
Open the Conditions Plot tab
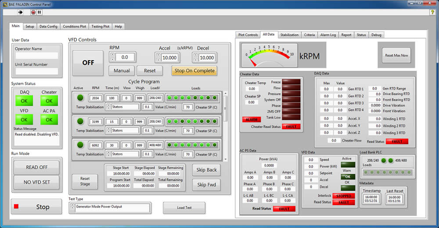(75, 26)
